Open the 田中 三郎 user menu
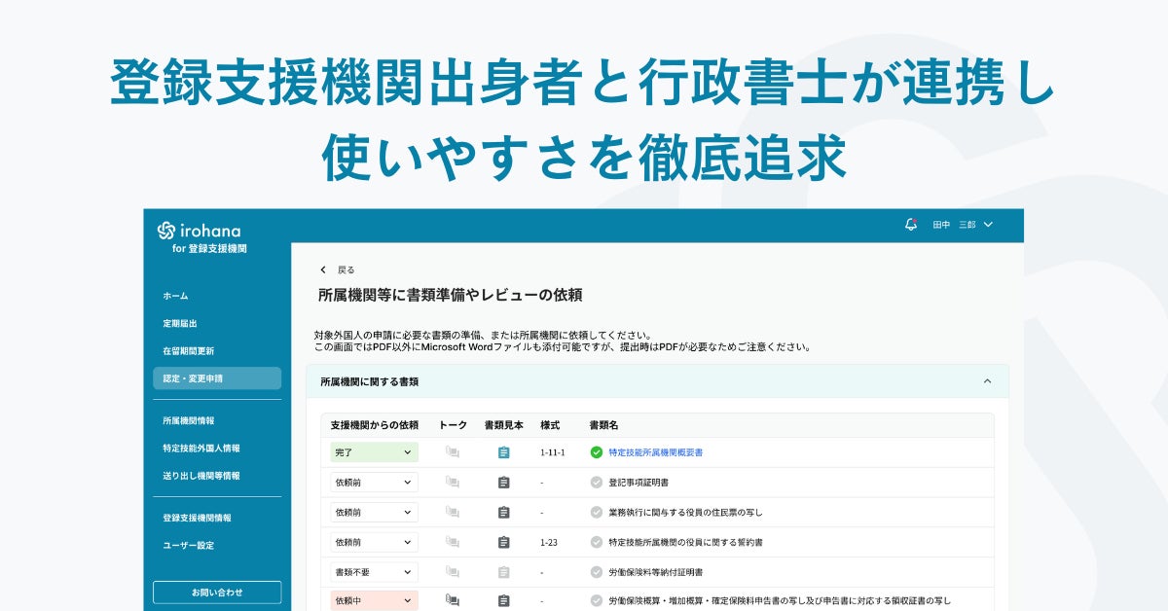This screenshot has width=1168, height=611. 963,225
